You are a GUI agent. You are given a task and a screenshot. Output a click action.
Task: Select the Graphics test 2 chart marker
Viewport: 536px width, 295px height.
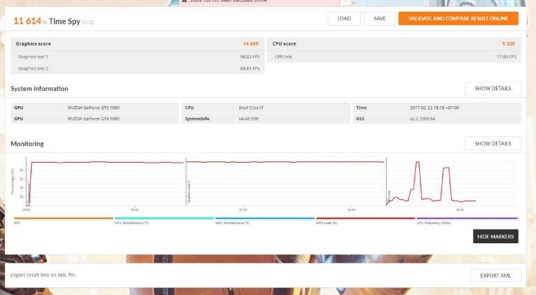click(189, 192)
